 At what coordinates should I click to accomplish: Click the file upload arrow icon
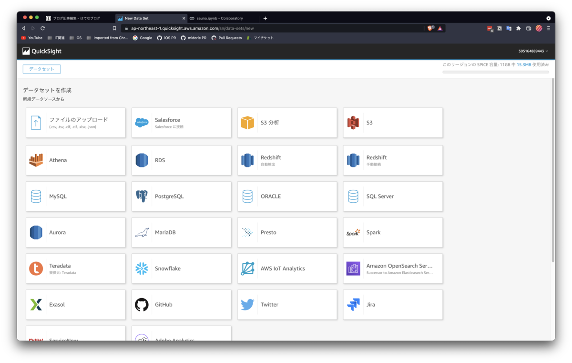(36, 123)
